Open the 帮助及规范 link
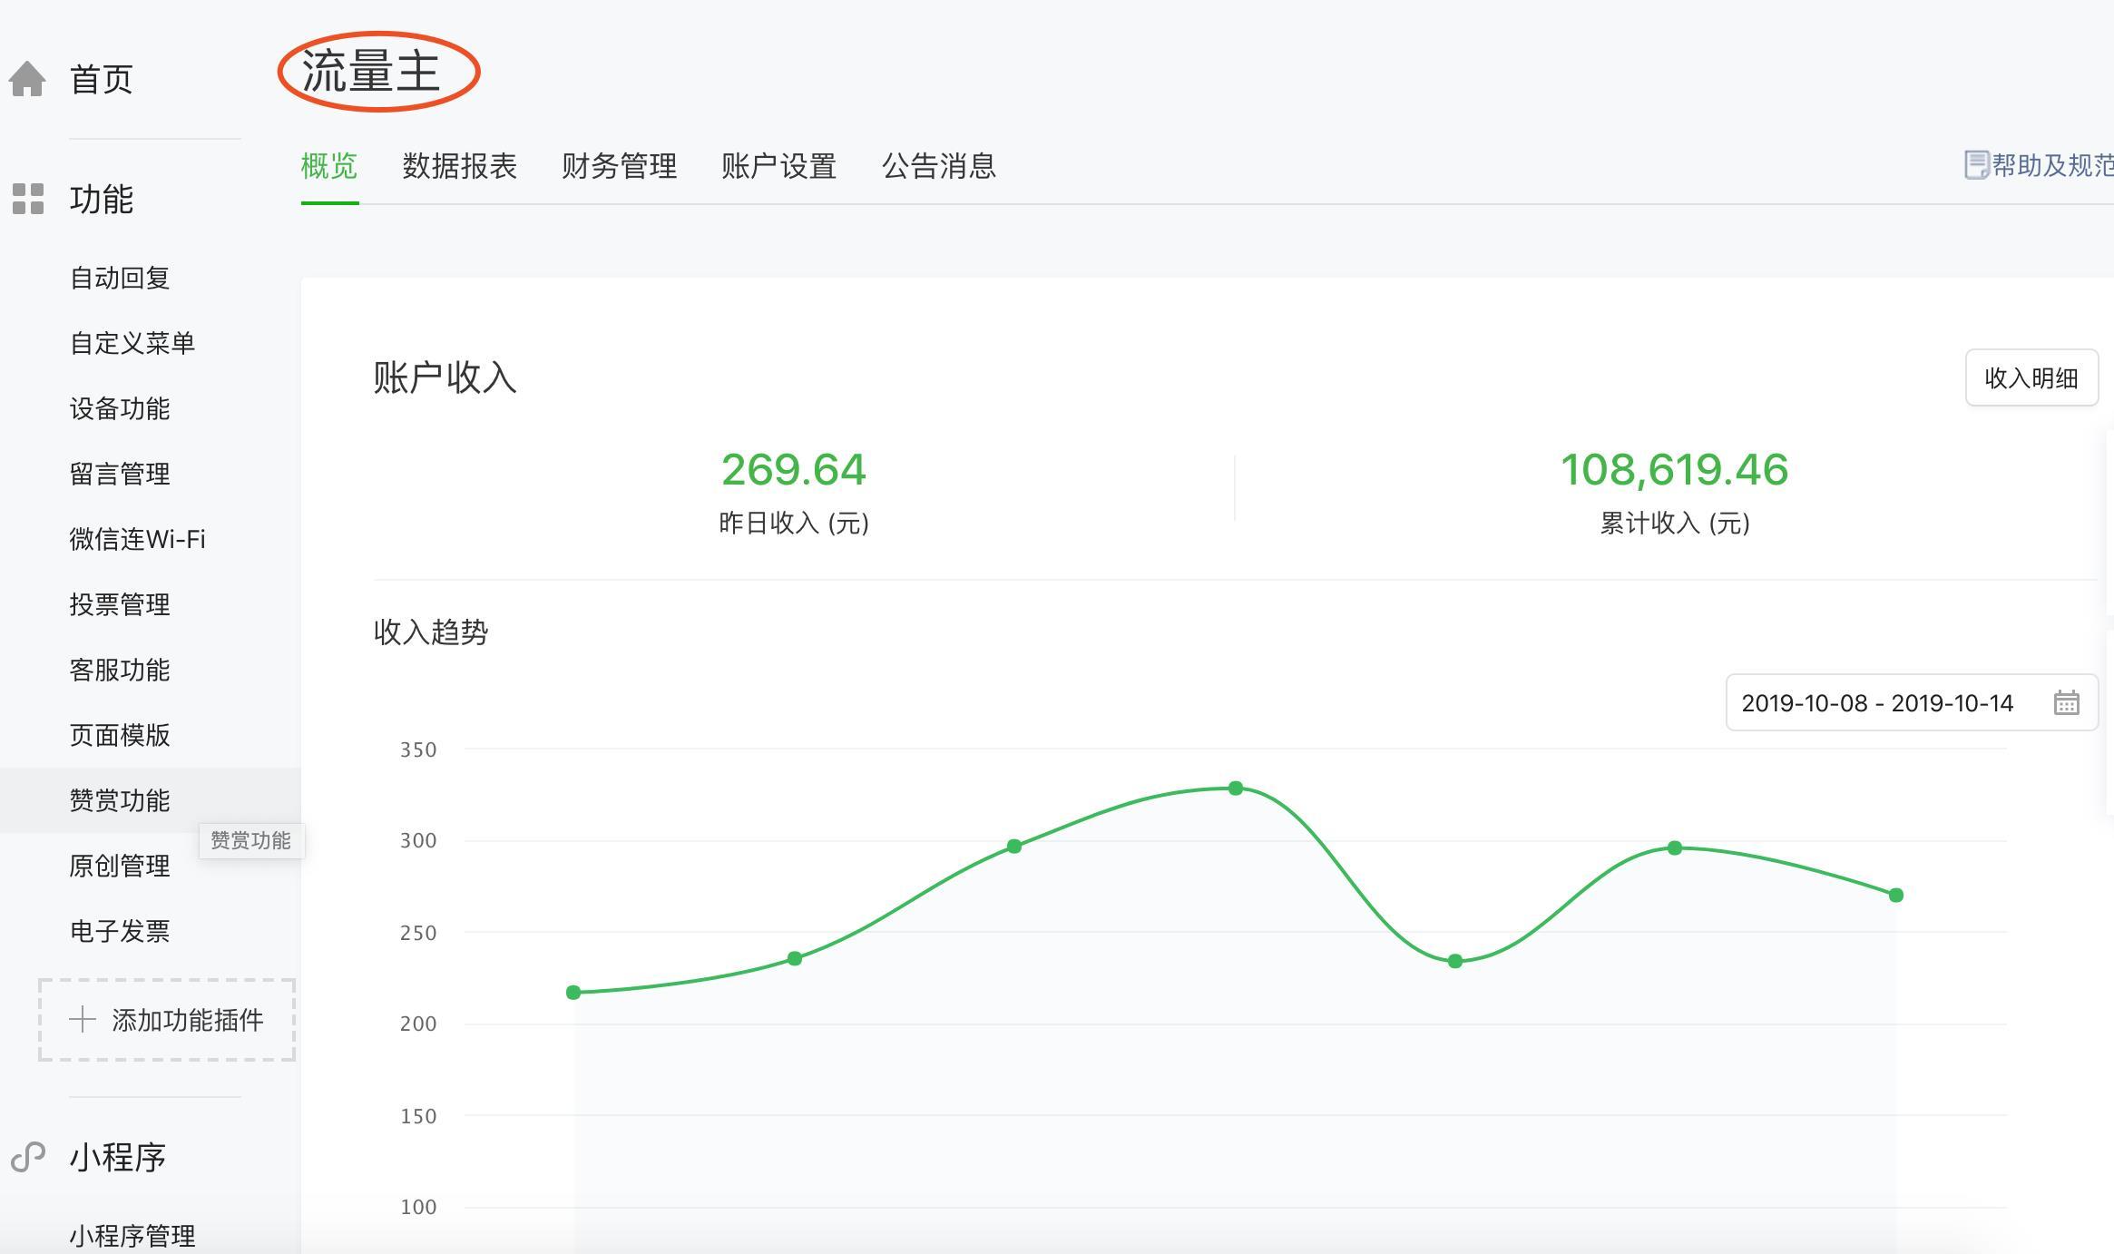The image size is (2114, 1254). coord(2052,165)
